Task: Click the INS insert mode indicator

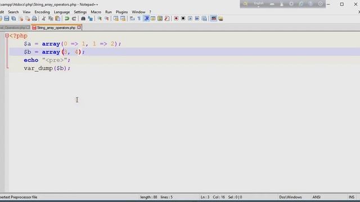Action: (352, 197)
